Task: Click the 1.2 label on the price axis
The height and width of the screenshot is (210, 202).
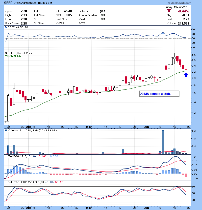Action: click(x=194, y=113)
